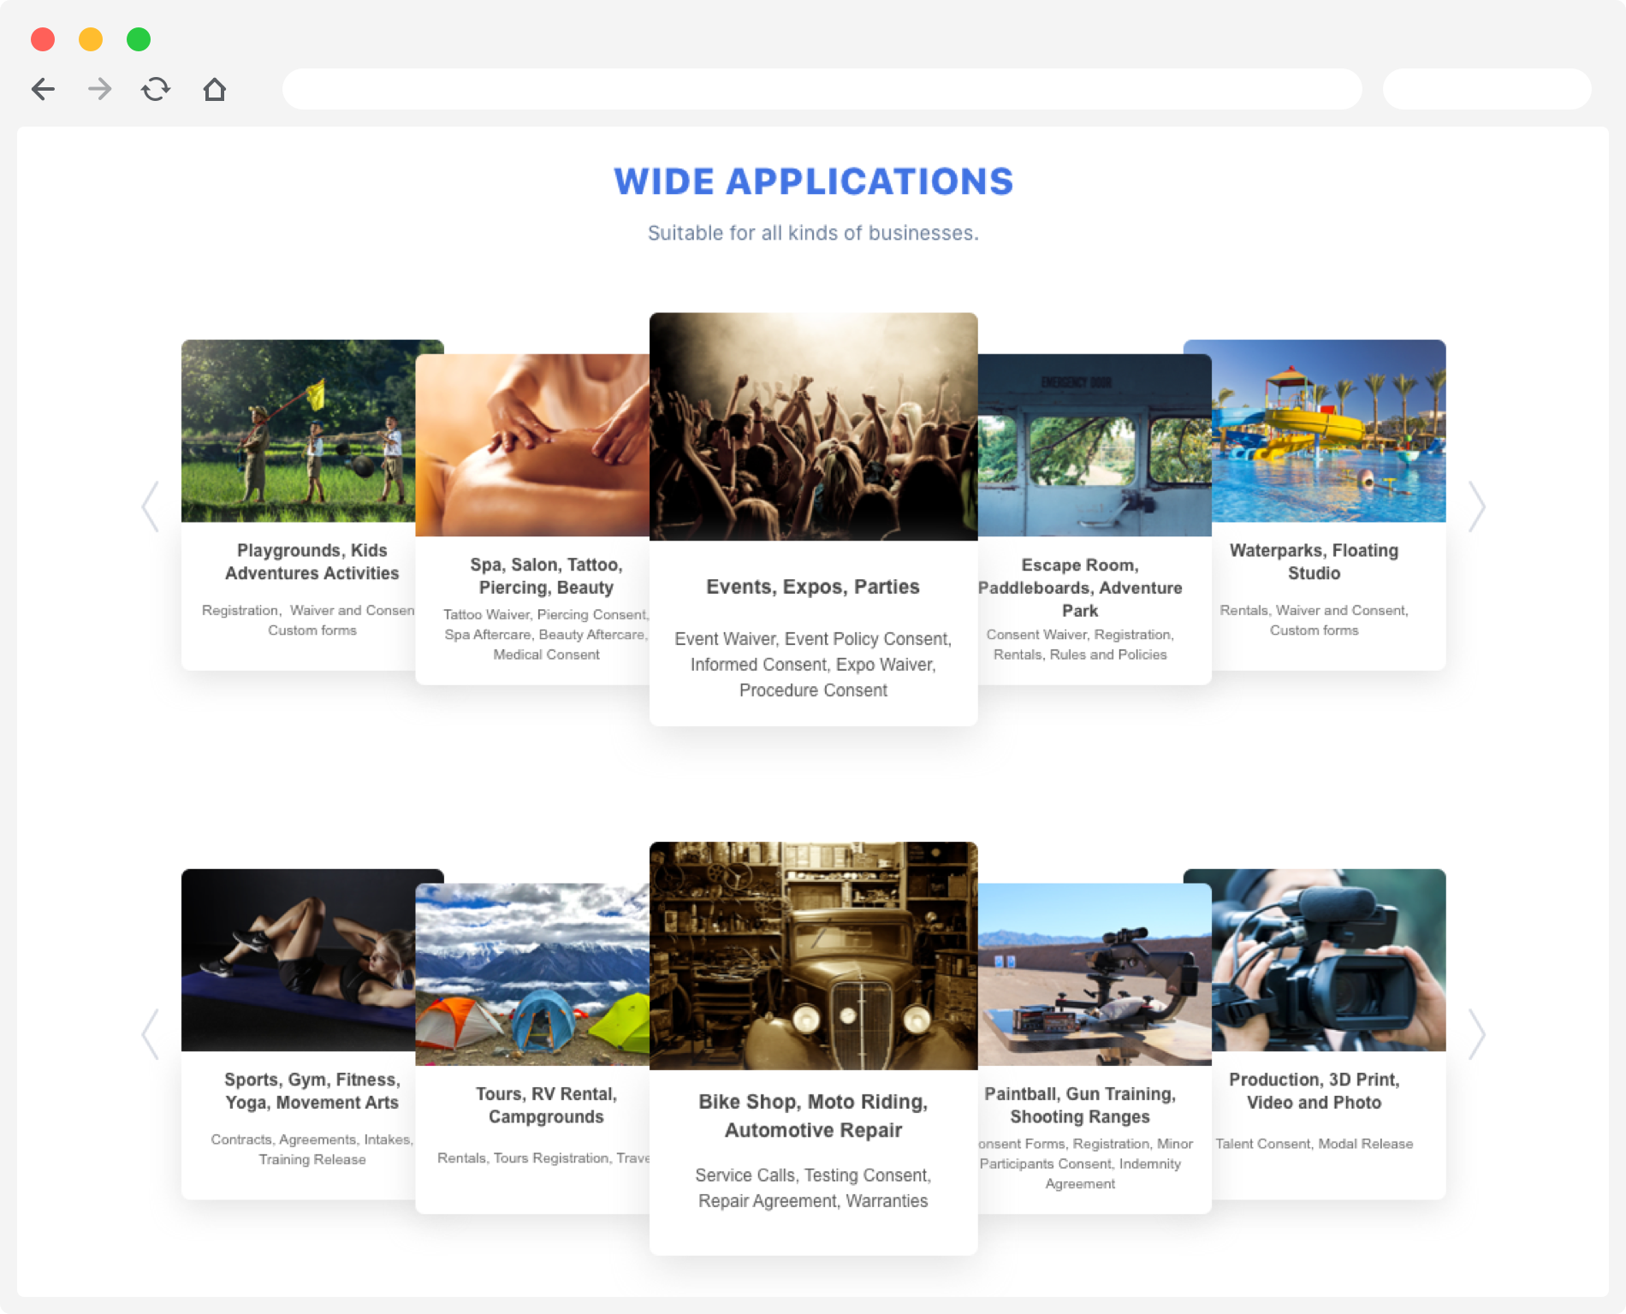1626x1314 pixels.
Task: Select Spa, Salon, Tattoo, Piercing, Beauty title
Action: click(546, 576)
